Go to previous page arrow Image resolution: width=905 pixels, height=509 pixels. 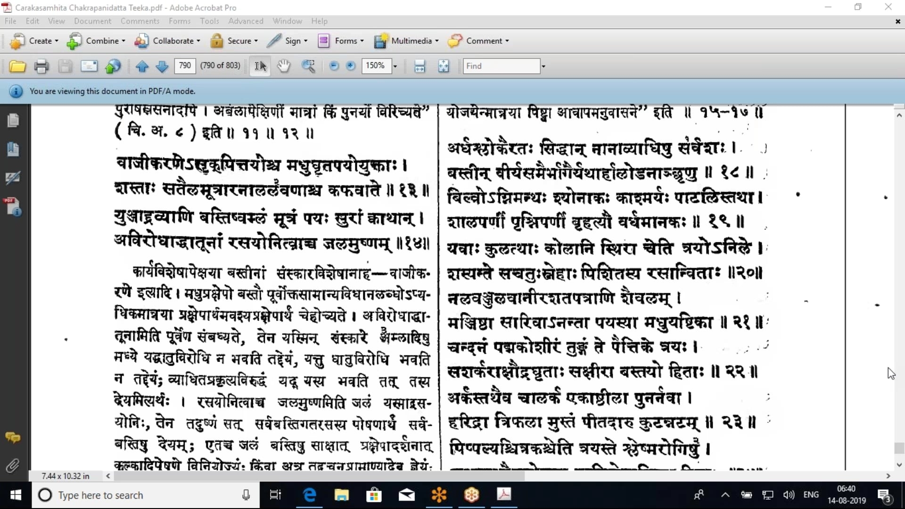(x=142, y=66)
